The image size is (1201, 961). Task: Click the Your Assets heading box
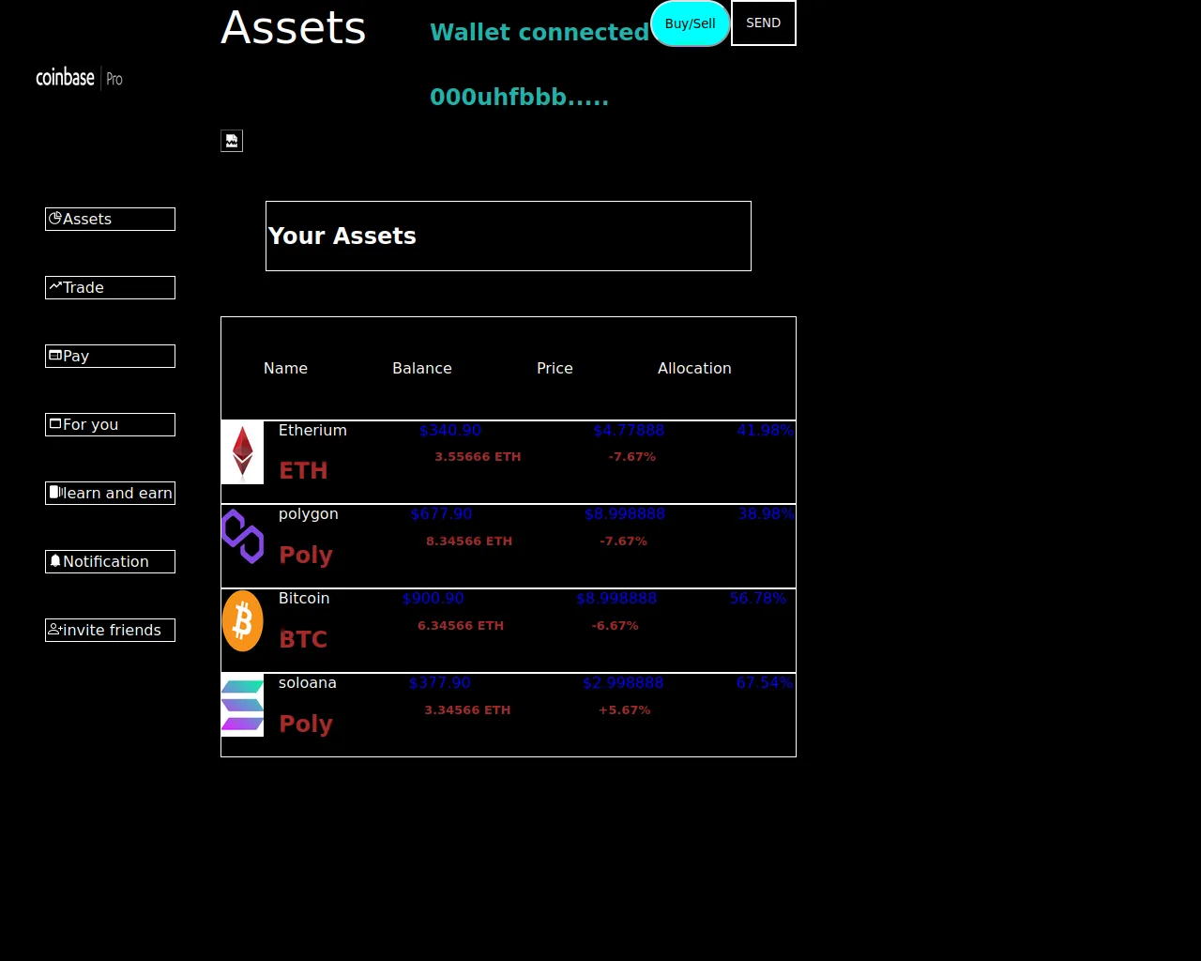point(509,236)
